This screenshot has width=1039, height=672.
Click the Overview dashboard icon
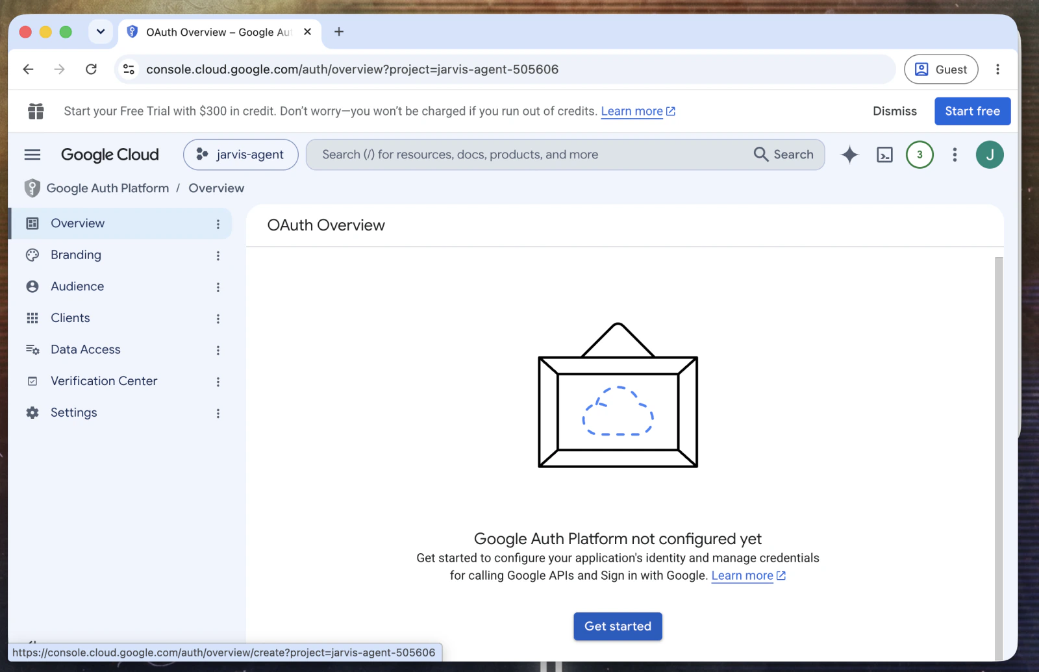coord(32,223)
